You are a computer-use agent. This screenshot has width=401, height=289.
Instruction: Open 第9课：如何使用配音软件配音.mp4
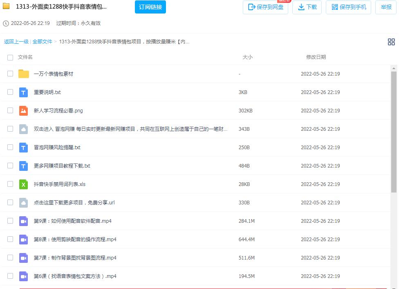point(73,221)
